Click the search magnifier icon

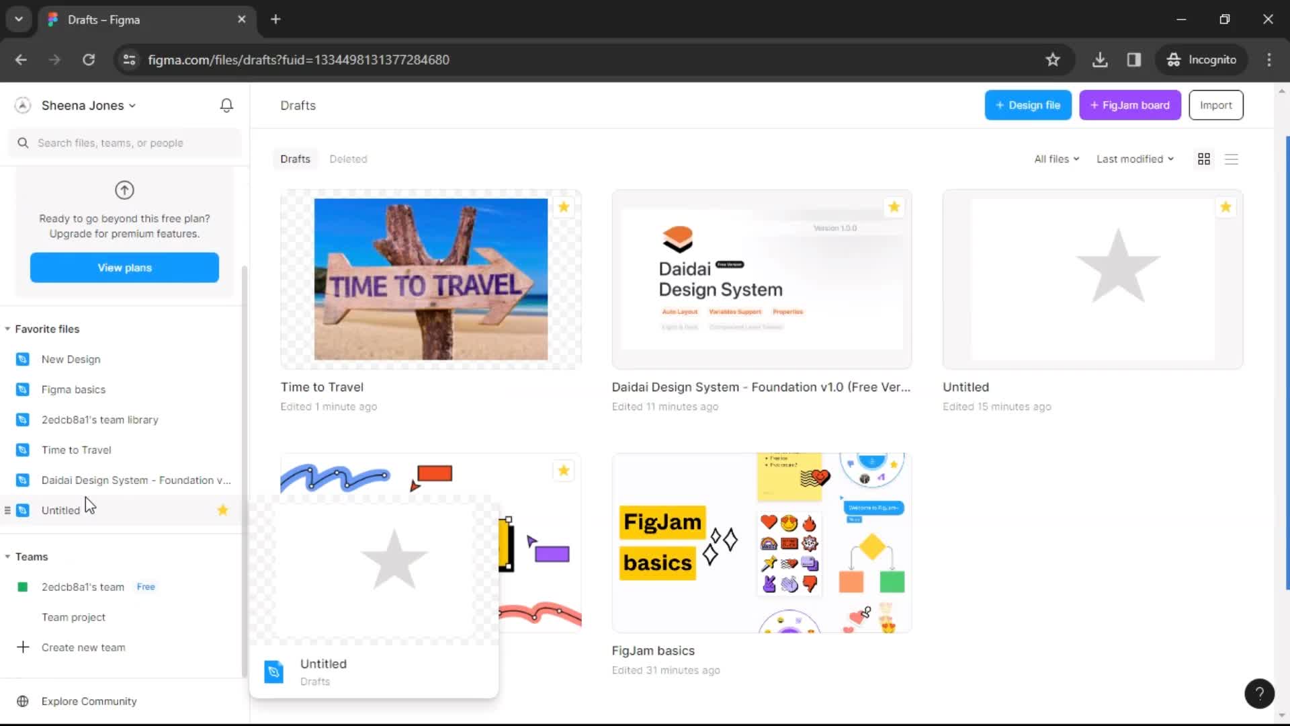(23, 143)
